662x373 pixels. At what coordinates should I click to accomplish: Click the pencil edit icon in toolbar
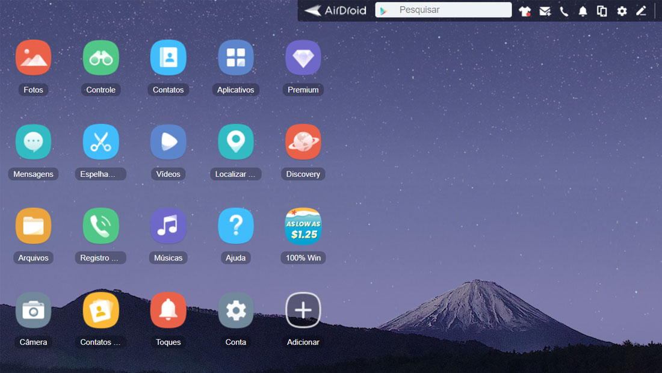pyautogui.click(x=642, y=11)
